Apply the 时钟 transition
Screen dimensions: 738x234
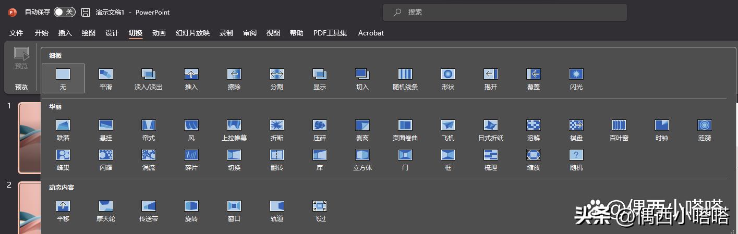(x=662, y=130)
